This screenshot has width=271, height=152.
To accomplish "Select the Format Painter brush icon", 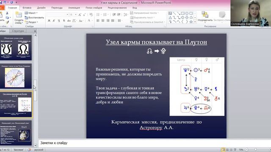I will pos(7,22).
